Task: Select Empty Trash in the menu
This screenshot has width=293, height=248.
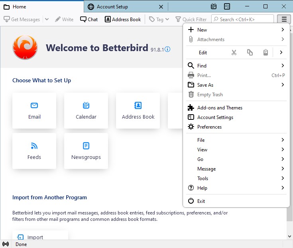Action: click(x=236, y=94)
